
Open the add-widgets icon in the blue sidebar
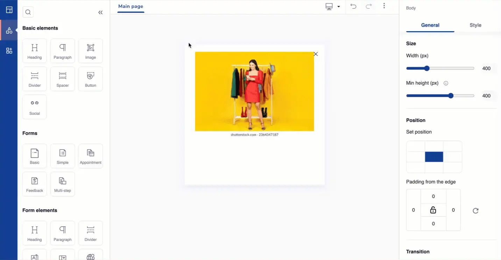coord(9,51)
